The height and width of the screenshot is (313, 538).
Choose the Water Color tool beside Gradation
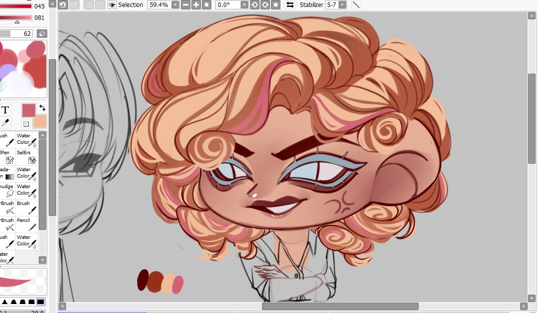26,174
